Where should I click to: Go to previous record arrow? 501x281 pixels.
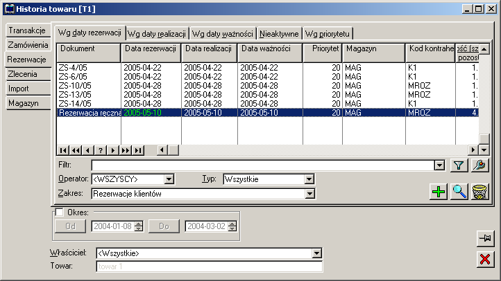(x=88, y=150)
